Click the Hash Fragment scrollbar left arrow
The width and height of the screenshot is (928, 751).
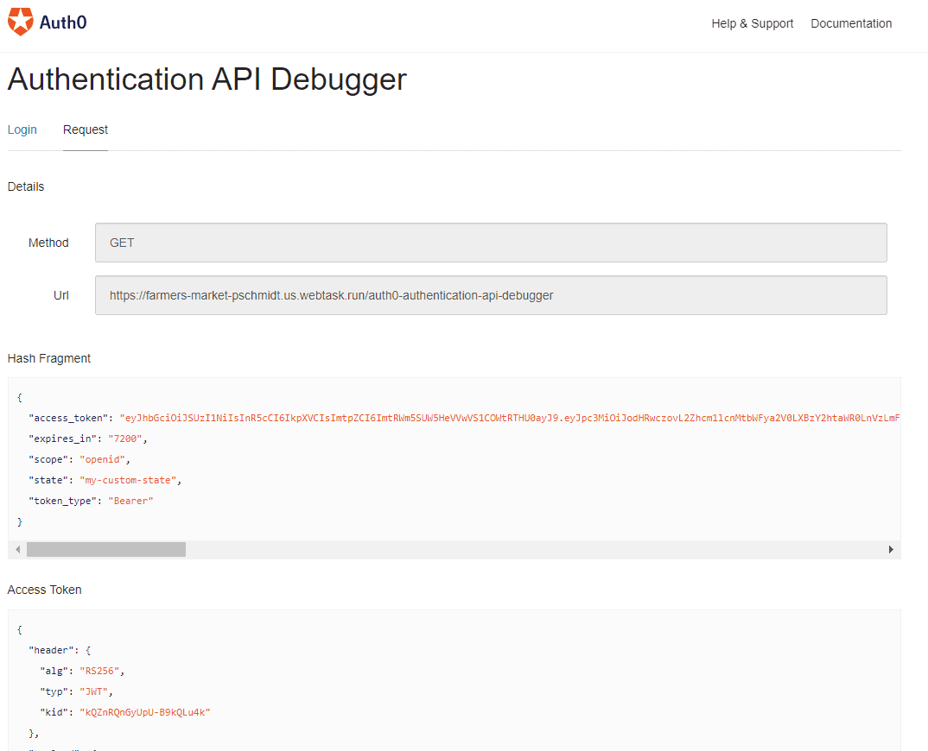tap(18, 549)
